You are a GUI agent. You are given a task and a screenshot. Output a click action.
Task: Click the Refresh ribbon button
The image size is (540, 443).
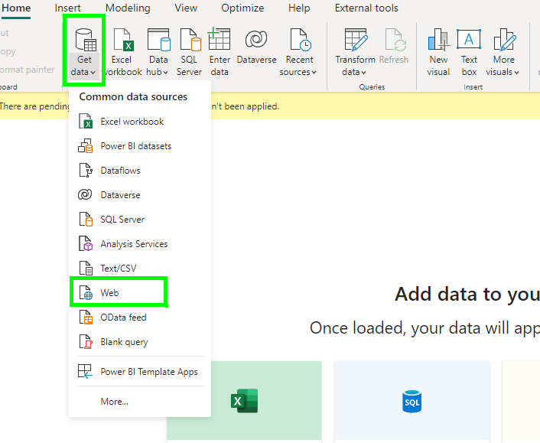point(394,47)
